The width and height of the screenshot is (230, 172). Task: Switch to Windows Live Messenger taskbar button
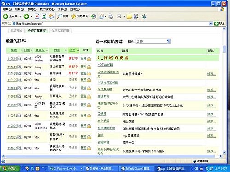(x=65, y=168)
